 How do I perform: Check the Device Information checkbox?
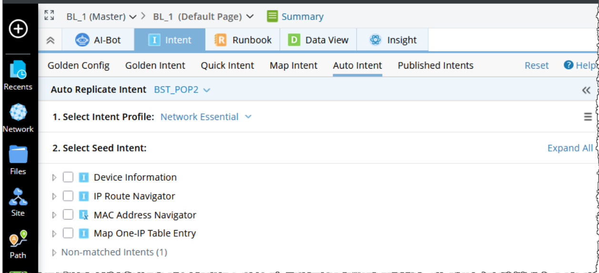pos(68,177)
